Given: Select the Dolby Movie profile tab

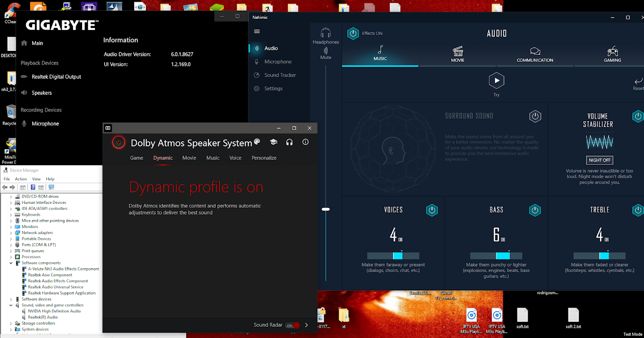Looking at the screenshot, I should point(189,158).
